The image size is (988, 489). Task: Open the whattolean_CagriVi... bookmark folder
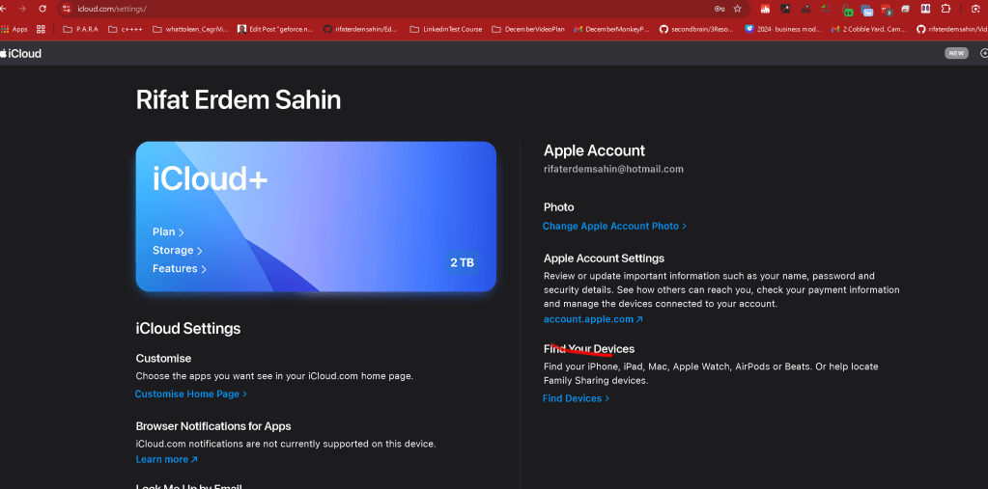click(x=190, y=29)
